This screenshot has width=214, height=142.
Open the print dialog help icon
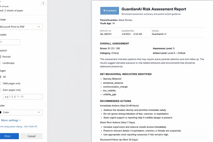43,4
